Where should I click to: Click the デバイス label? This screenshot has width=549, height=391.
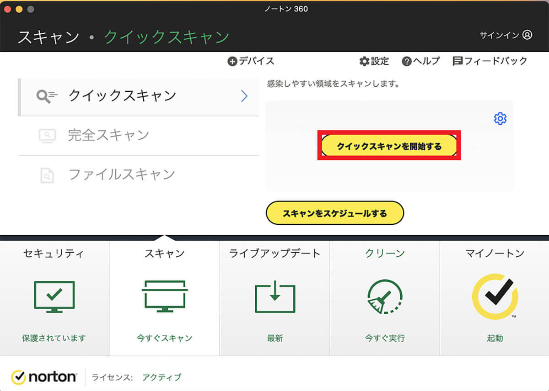tap(257, 61)
